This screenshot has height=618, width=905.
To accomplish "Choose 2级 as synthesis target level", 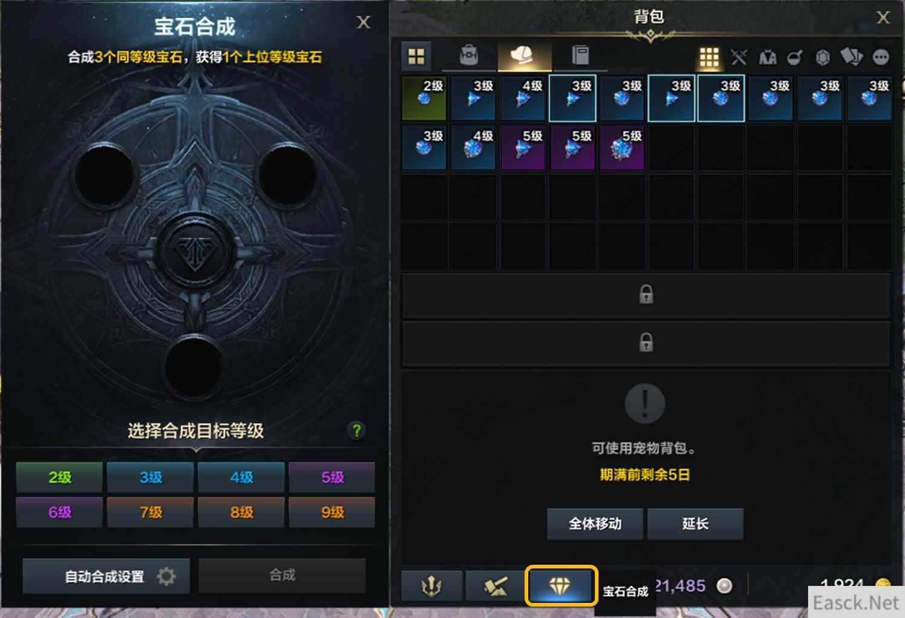I will (59, 478).
